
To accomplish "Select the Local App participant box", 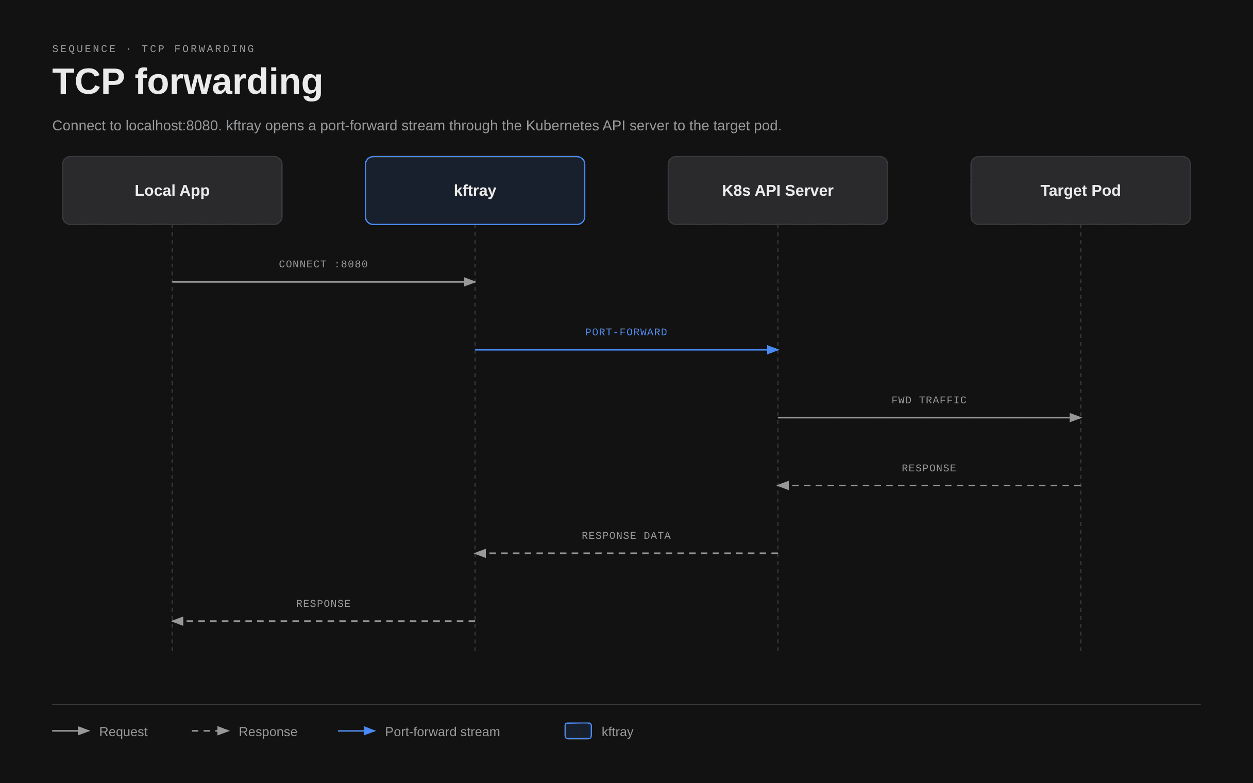I will pos(172,191).
